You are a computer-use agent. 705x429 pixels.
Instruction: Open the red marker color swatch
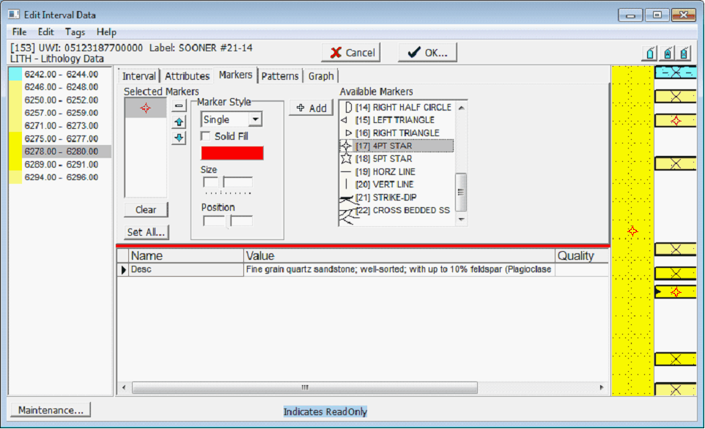(232, 153)
